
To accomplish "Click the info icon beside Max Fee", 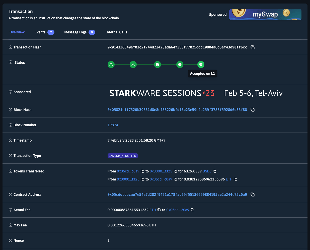I will 11,225.
